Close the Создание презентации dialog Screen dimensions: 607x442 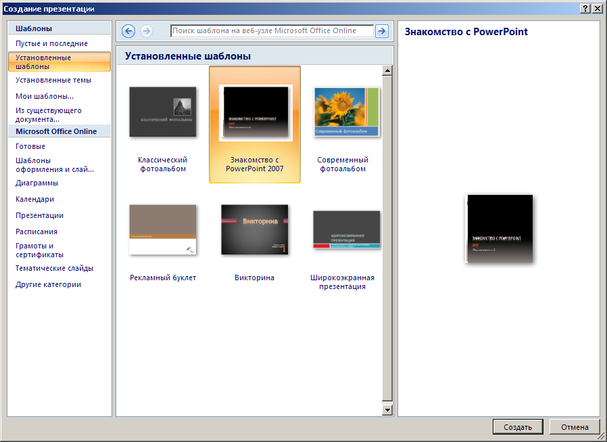pos(597,8)
